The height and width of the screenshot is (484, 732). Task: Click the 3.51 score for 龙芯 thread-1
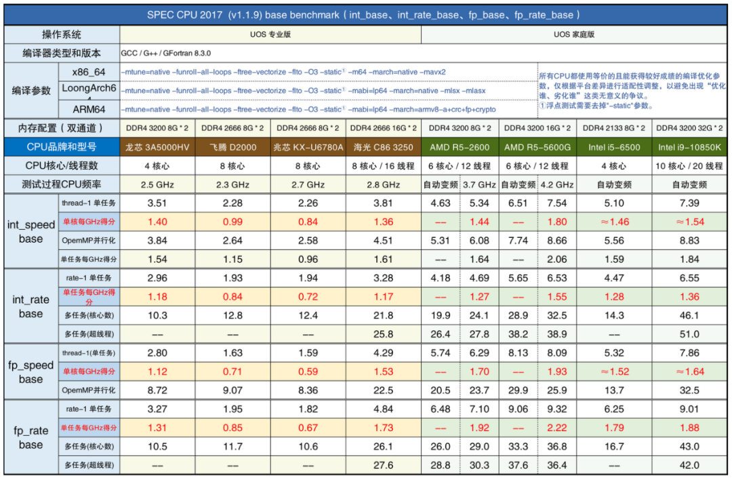[157, 203]
